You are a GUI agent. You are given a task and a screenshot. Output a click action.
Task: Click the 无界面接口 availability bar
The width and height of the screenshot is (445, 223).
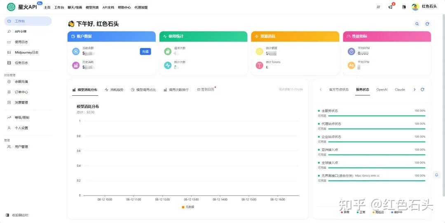(377, 181)
